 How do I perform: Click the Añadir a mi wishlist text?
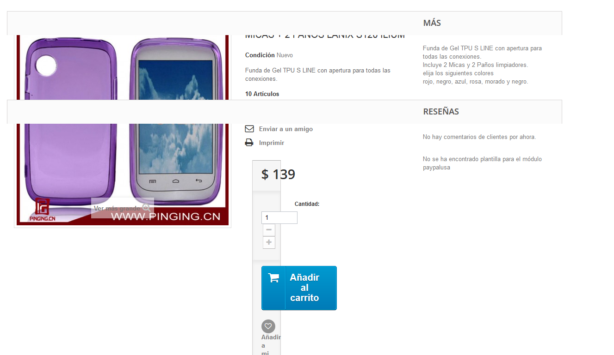tap(271, 345)
